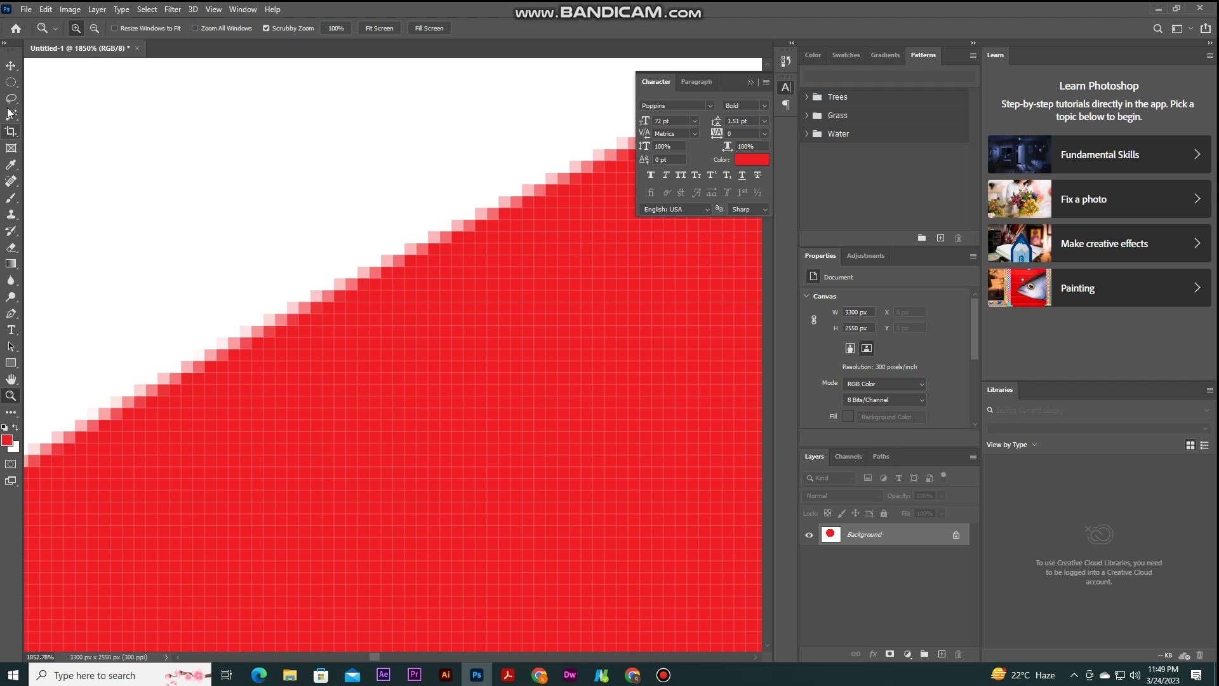Hide the Background layer visibility eye
1219x686 pixels.
[809, 535]
